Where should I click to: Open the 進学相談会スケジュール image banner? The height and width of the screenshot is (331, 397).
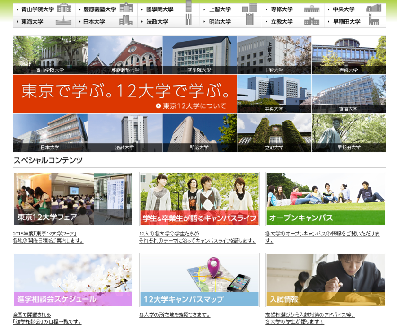coord(73,280)
